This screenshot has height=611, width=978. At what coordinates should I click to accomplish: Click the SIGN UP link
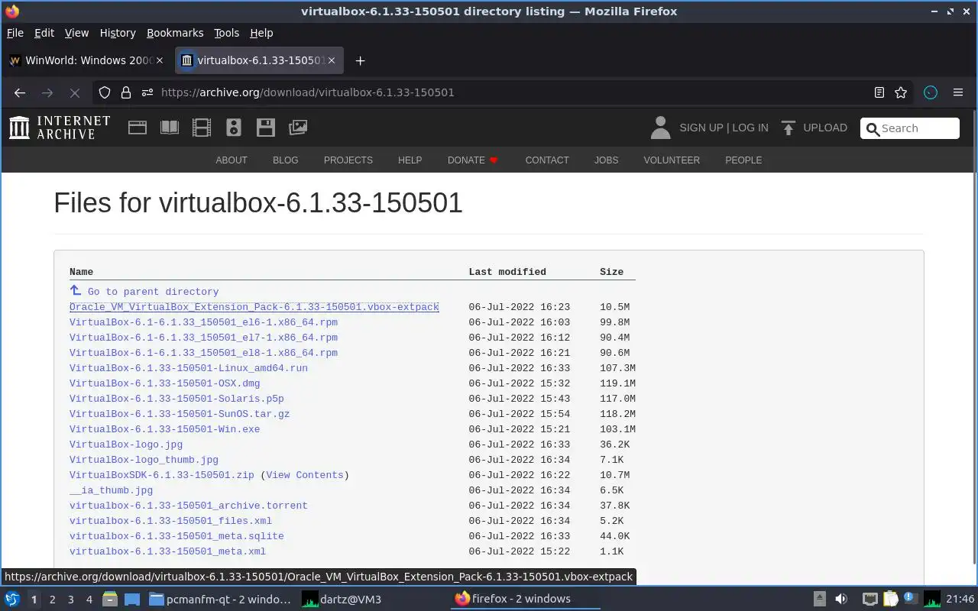click(x=701, y=128)
